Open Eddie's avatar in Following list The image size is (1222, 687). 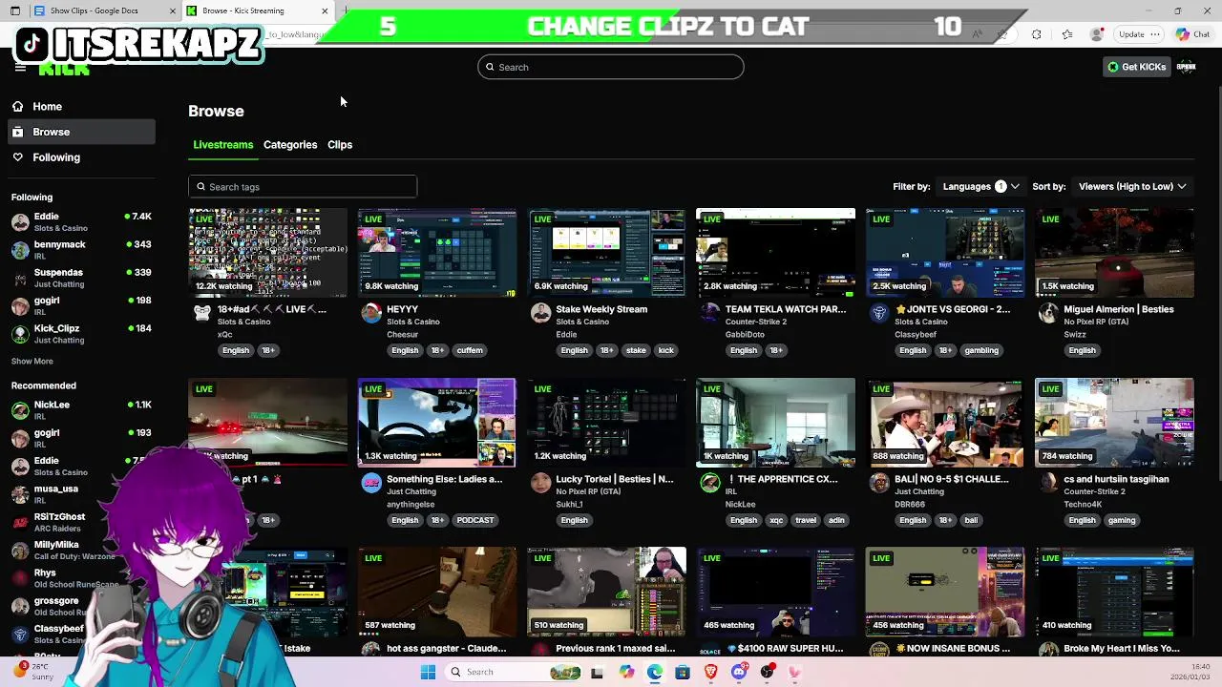click(x=20, y=222)
